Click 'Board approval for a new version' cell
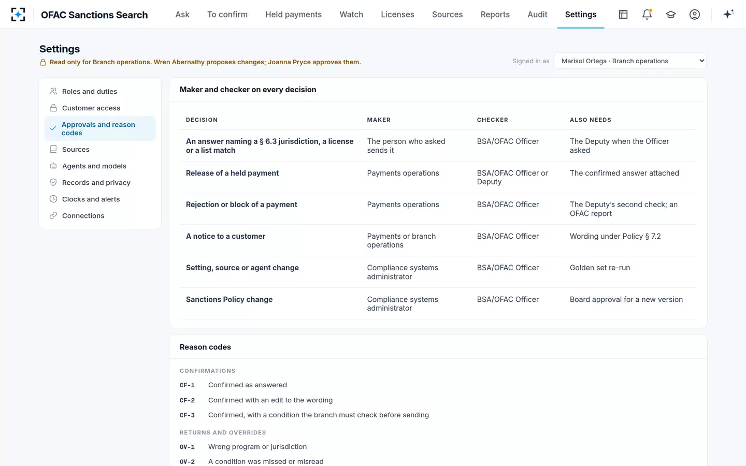The width and height of the screenshot is (746, 466). click(x=626, y=299)
